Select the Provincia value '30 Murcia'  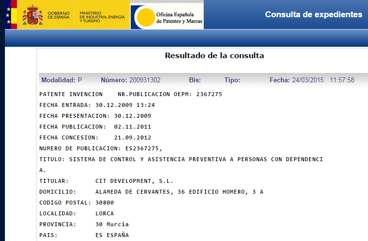(x=112, y=224)
